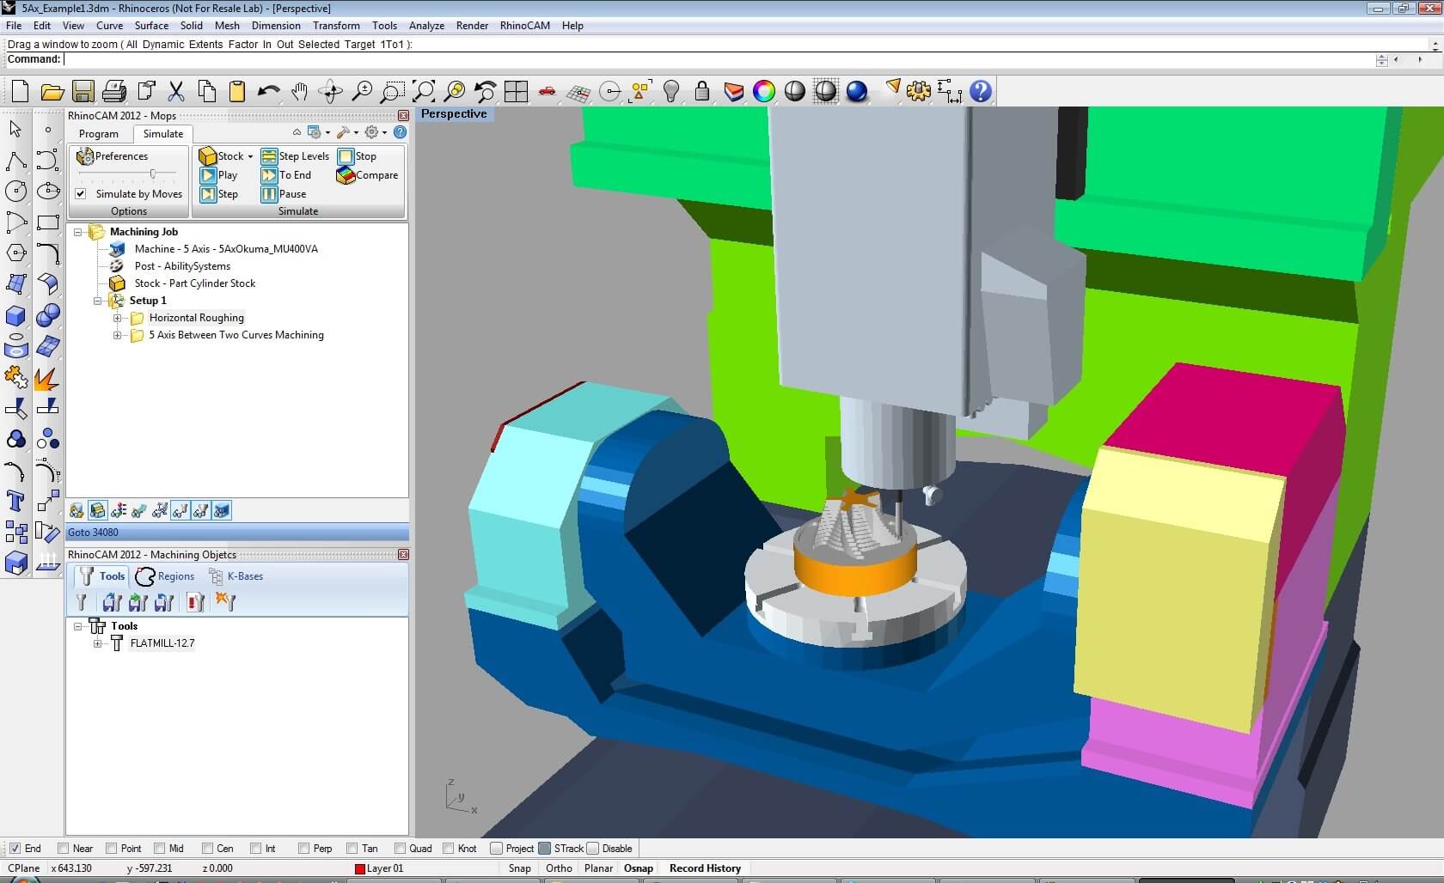
Task: Click the Print icon in toolbar
Action: point(114,91)
